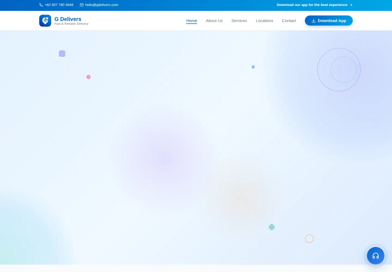Open the Locations menu item
Screen dimensions: 392x272
(265, 21)
